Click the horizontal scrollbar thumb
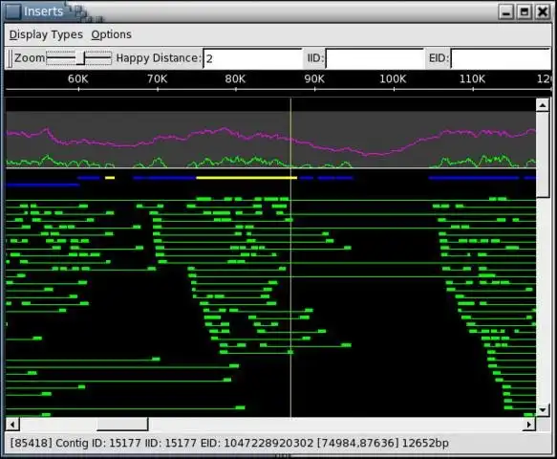Image resolution: width=557 pixels, height=459 pixels. 122,425
